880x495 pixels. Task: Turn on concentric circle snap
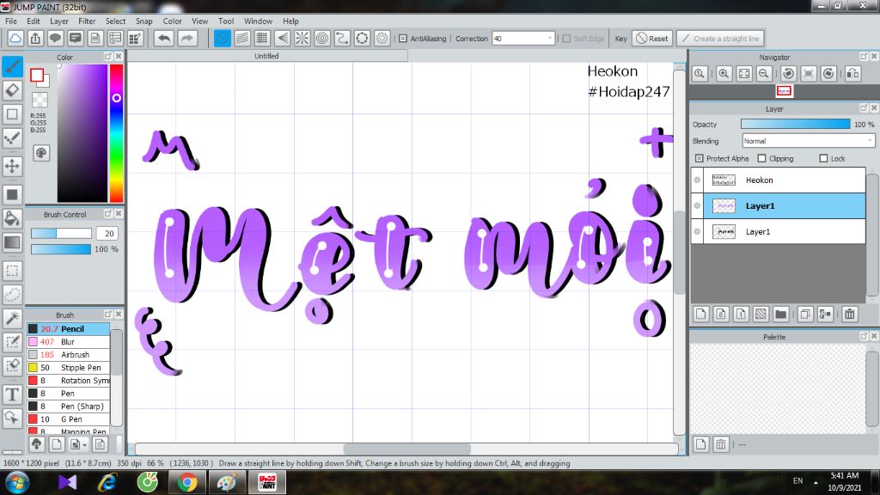pos(322,38)
